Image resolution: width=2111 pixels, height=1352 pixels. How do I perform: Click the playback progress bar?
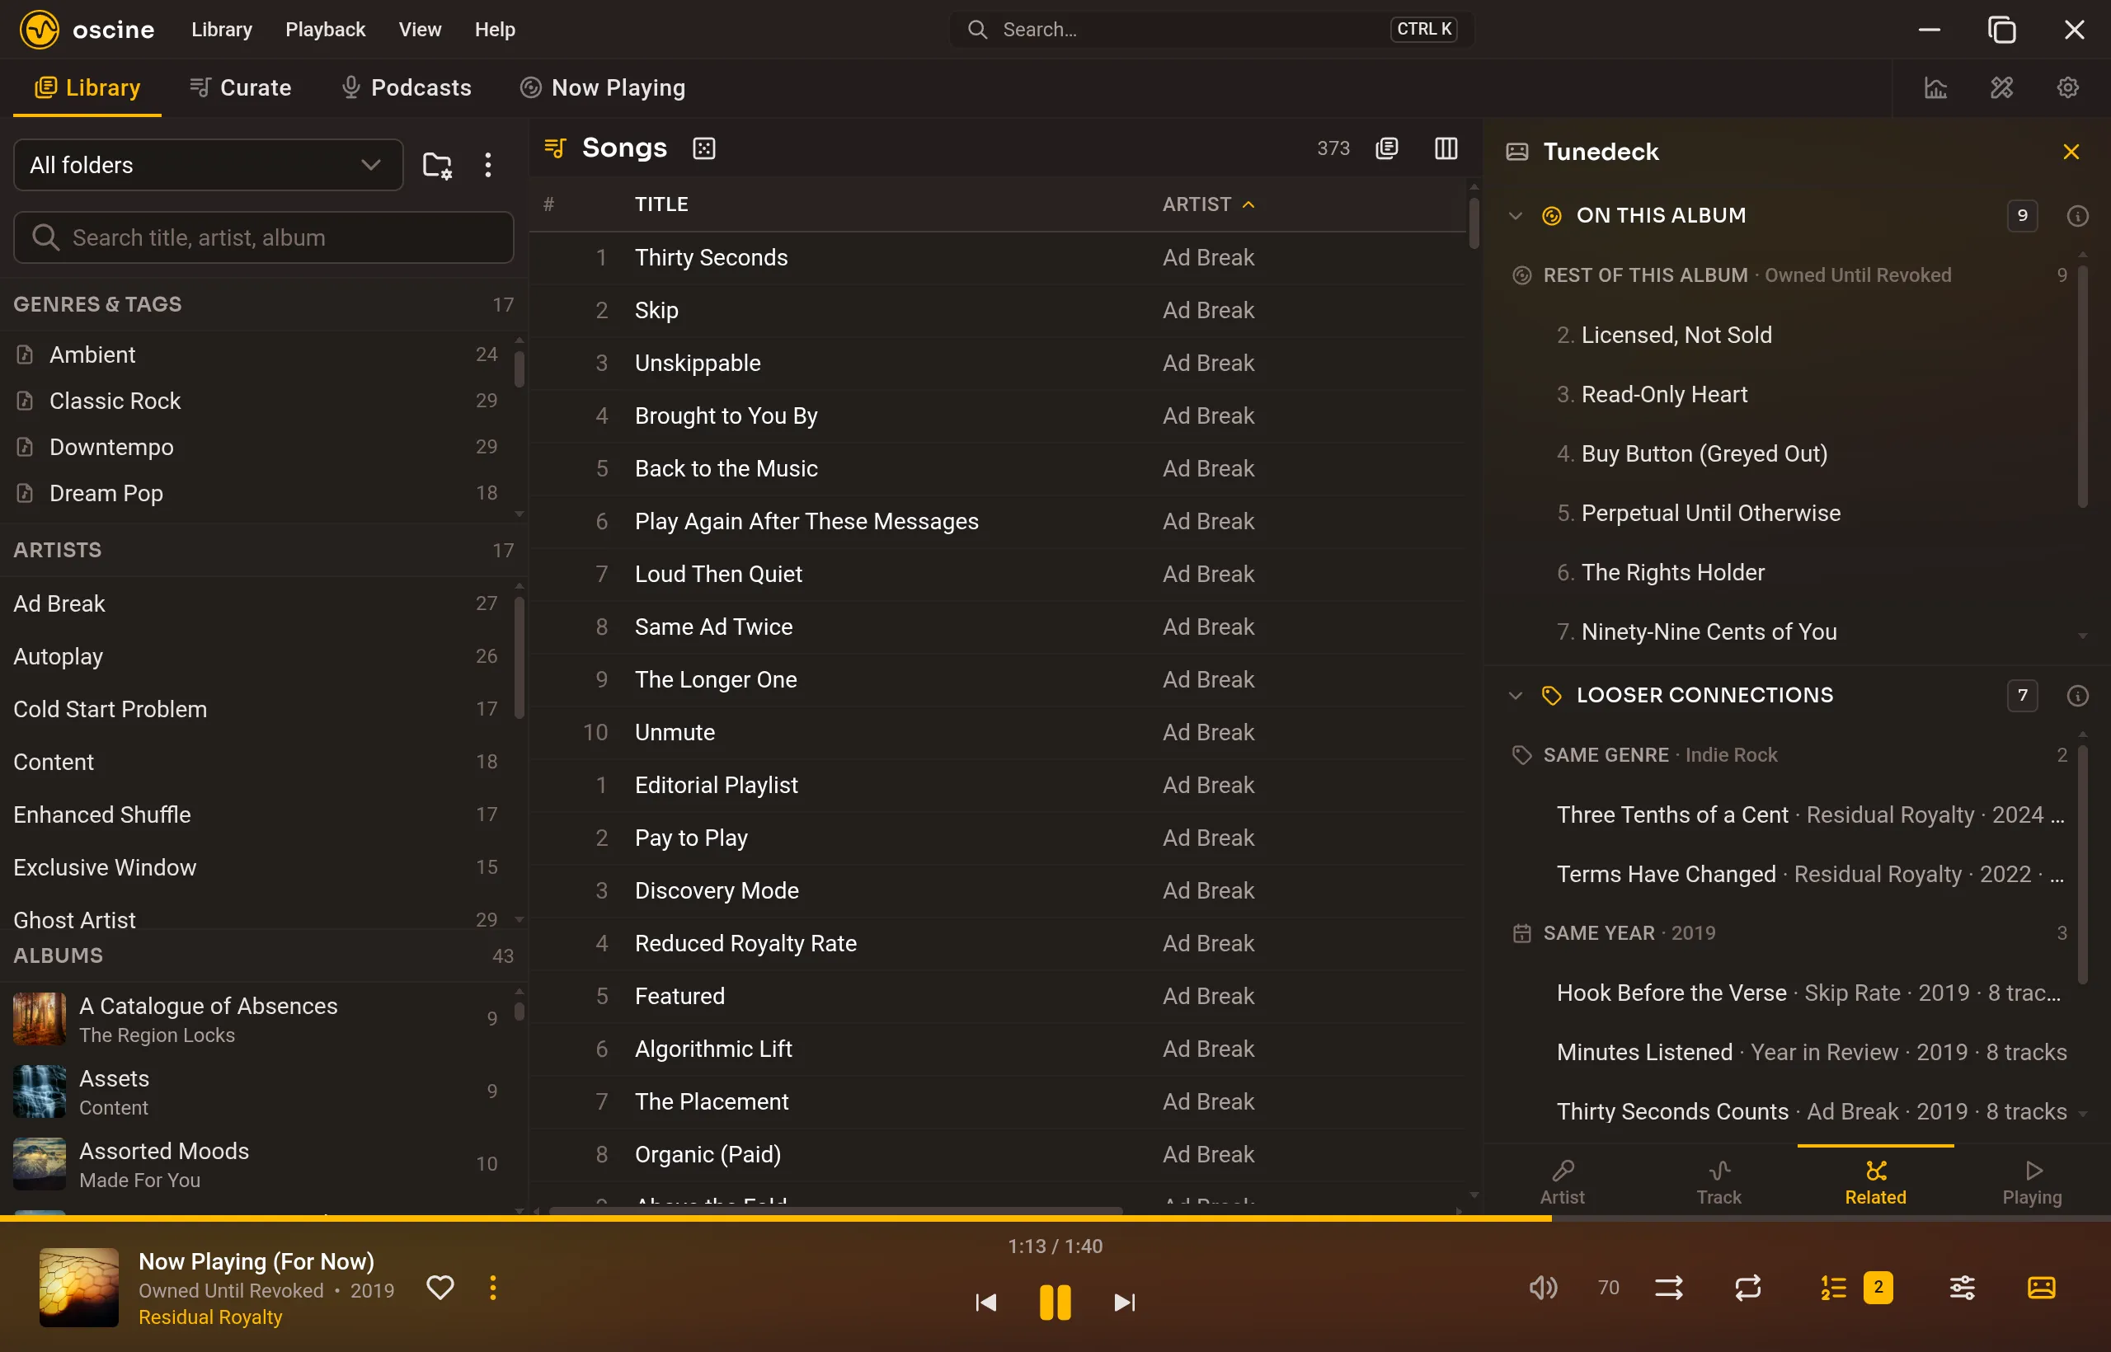click(x=1055, y=1218)
